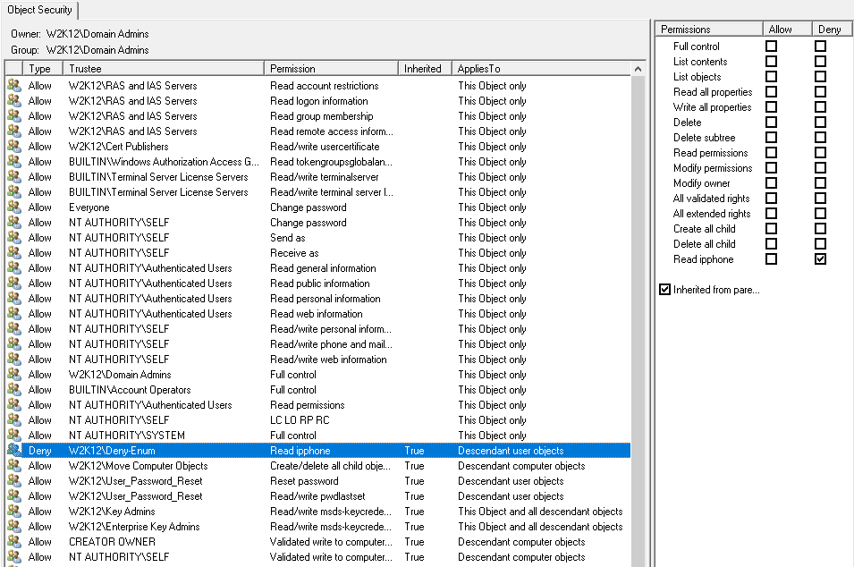This screenshot has height=567, width=854.
Task: Click the icon of the Read logon information row
Action: [14, 101]
